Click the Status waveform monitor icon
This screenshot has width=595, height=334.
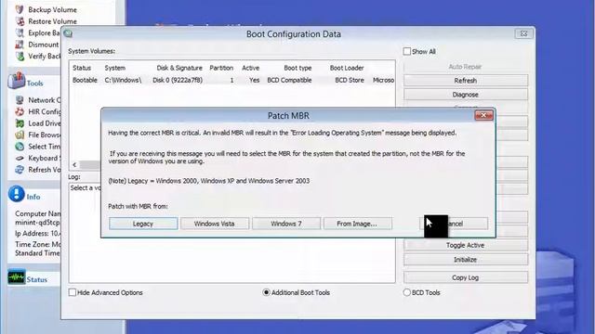pyautogui.click(x=16, y=277)
